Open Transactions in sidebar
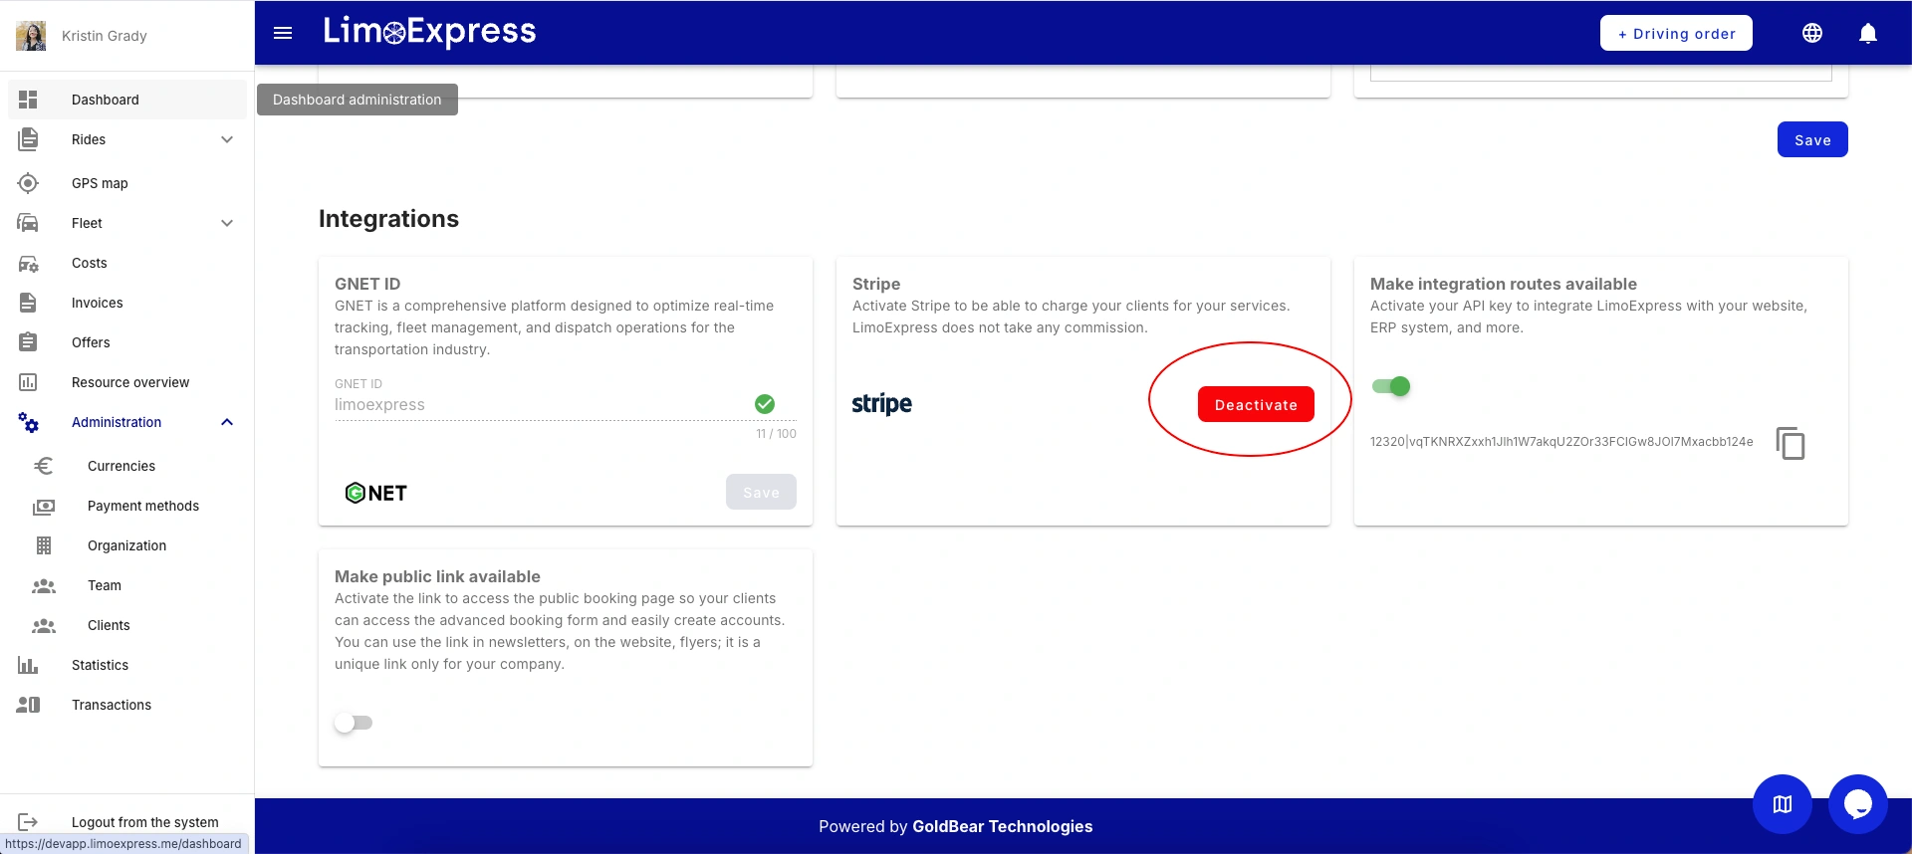 [x=112, y=705]
